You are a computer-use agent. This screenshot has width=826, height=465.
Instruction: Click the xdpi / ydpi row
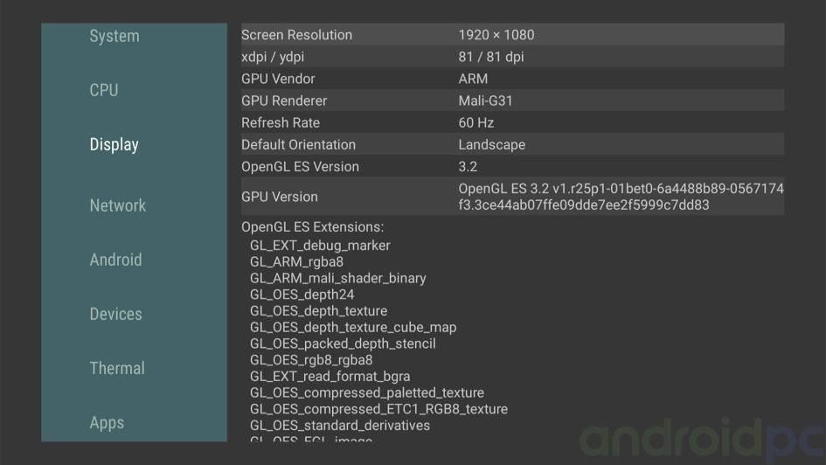click(x=511, y=57)
